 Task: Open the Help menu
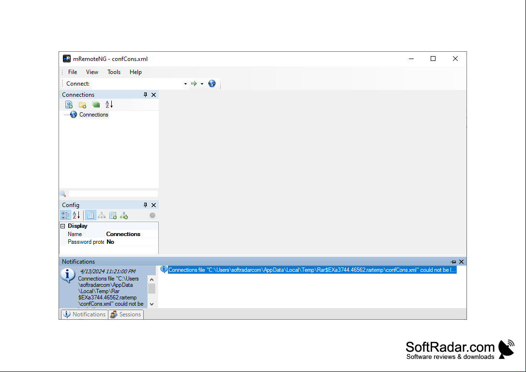click(x=135, y=72)
